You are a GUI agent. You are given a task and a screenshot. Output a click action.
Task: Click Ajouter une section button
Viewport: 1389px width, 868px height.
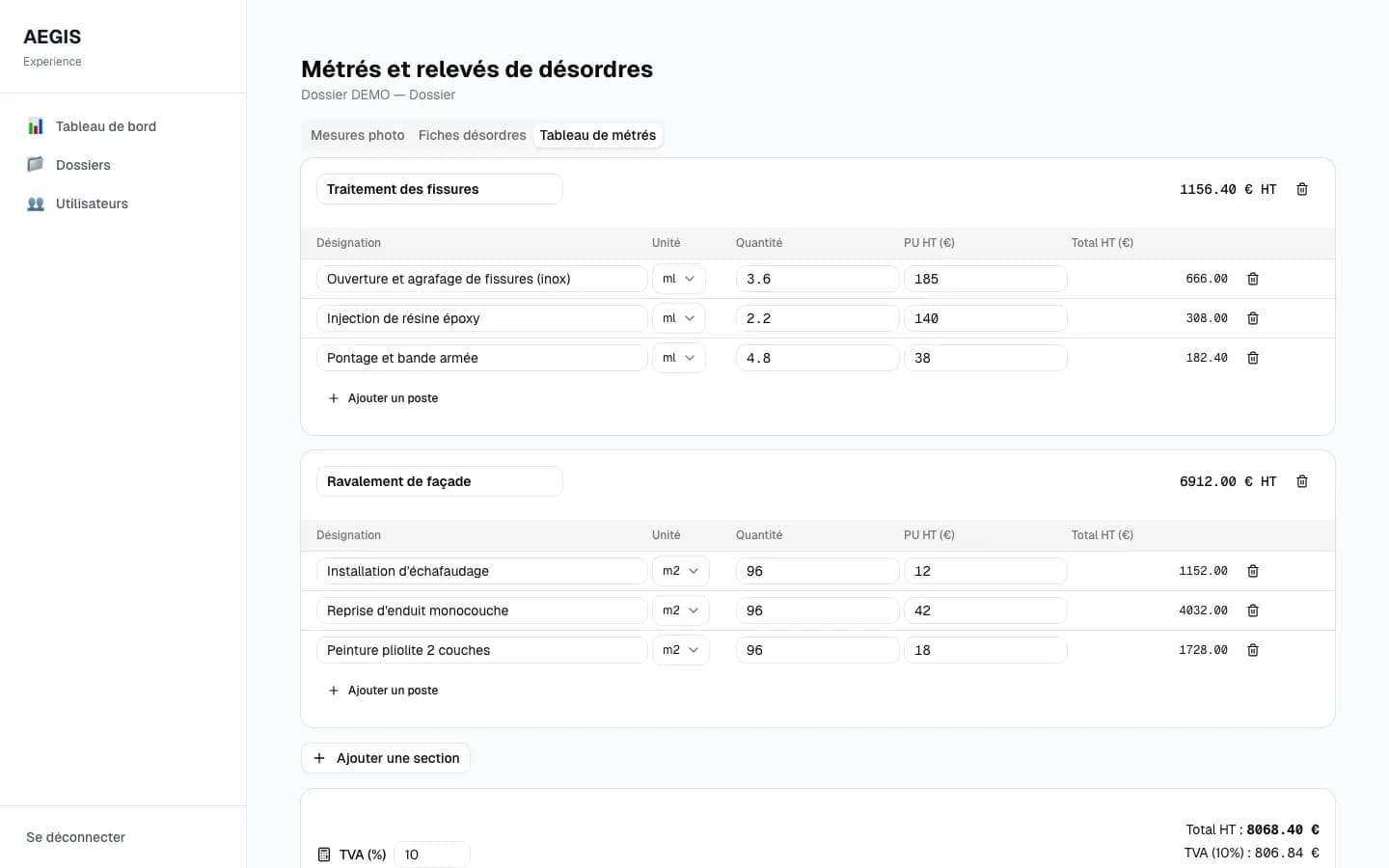point(386,758)
